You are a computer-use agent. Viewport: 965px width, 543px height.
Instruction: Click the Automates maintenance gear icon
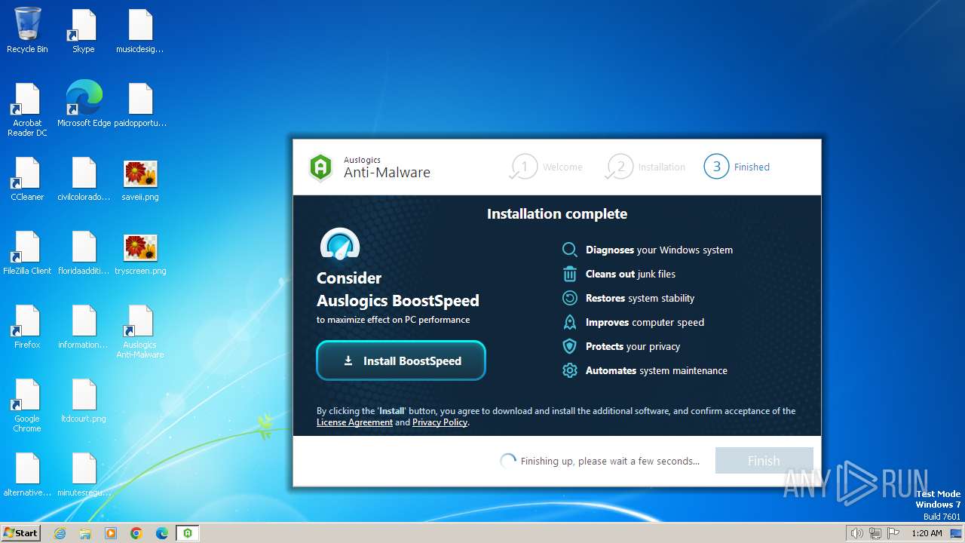(570, 370)
